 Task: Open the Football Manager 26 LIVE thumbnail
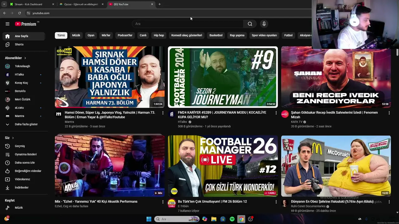[x=223, y=166]
